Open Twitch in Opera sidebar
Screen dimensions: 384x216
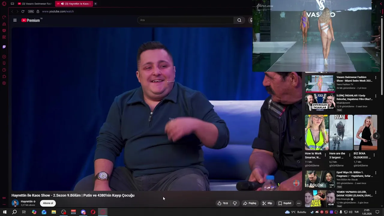[x=4, y=47]
